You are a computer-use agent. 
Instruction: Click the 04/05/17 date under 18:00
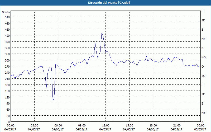point(153,129)
